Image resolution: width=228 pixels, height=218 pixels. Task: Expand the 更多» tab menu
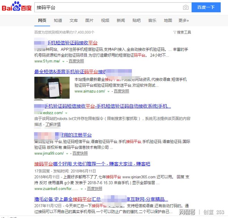pyautogui.click(x=183, y=20)
